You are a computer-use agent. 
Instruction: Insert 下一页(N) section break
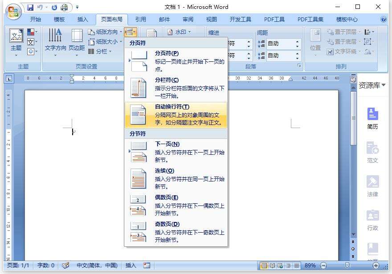tap(176, 152)
